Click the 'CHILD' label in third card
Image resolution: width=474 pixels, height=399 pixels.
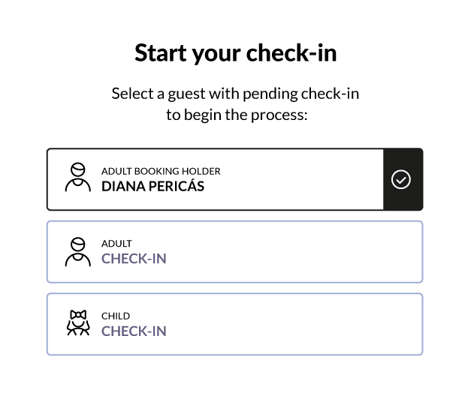116,316
